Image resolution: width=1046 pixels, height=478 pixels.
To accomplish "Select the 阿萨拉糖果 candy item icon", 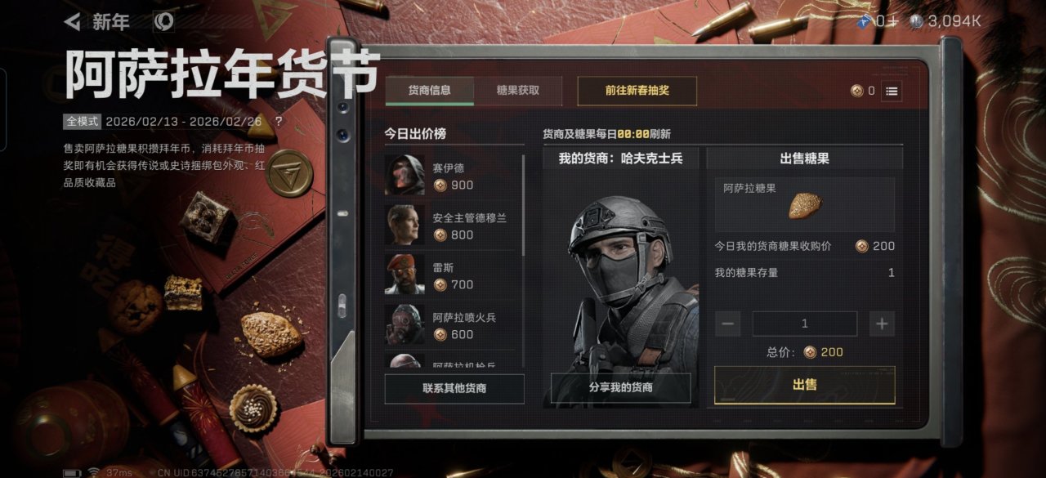I will coord(804,205).
